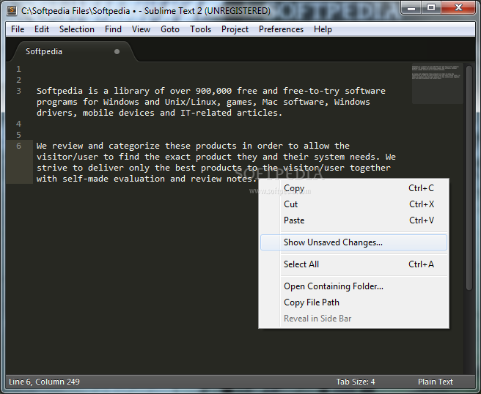Click the Line 6, Column 249 status text
The height and width of the screenshot is (394, 481).
(x=44, y=382)
